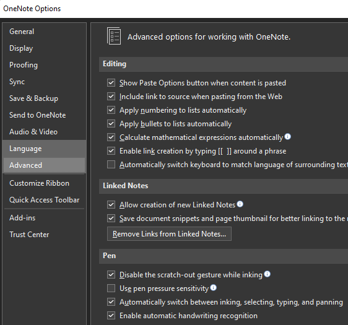The width and height of the screenshot is (348, 325).
Task: Go to Quick Access Toolbar options
Action: [44, 200]
